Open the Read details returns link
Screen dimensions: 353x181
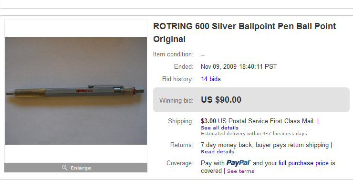[x=218, y=151]
